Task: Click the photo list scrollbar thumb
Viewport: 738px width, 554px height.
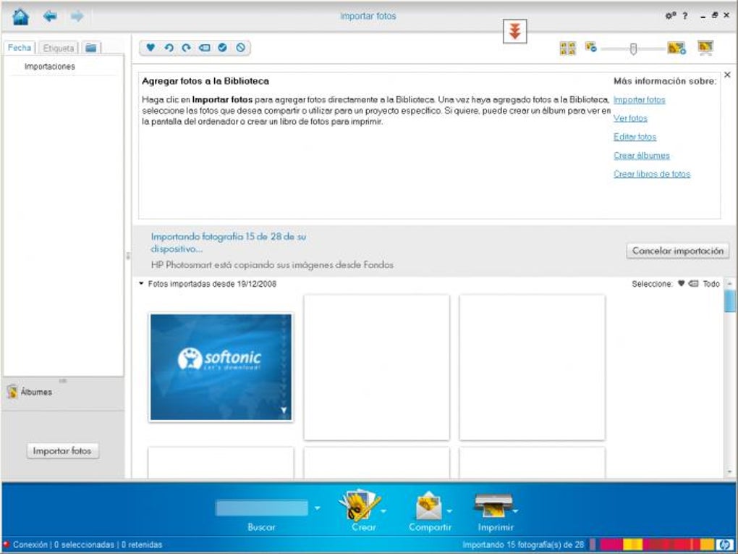Action: tap(729, 301)
